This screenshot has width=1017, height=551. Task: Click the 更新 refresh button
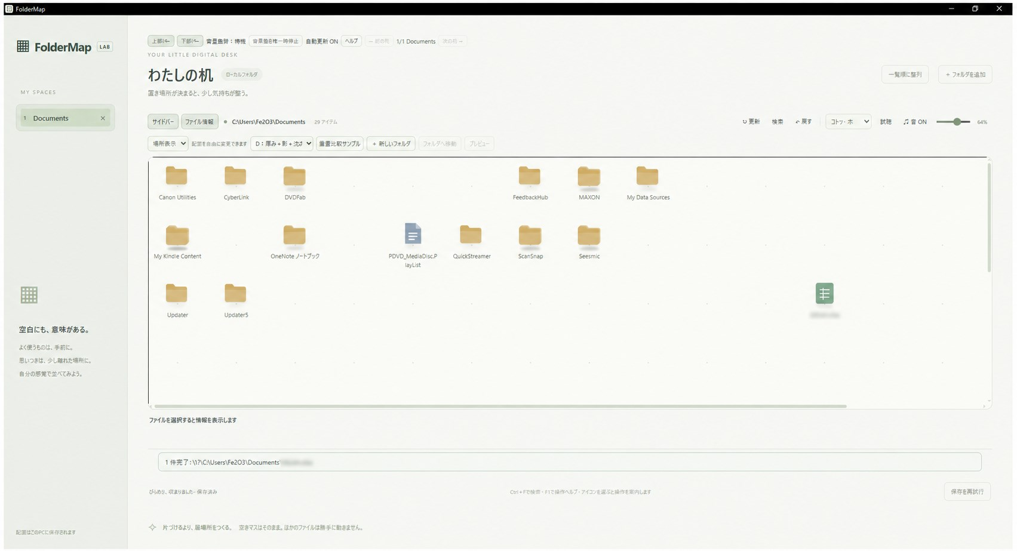(x=751, y=122)
